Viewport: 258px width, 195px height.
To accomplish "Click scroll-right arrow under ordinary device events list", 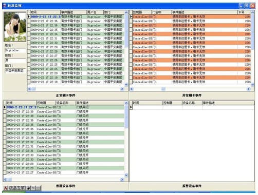I will (122, 180).
